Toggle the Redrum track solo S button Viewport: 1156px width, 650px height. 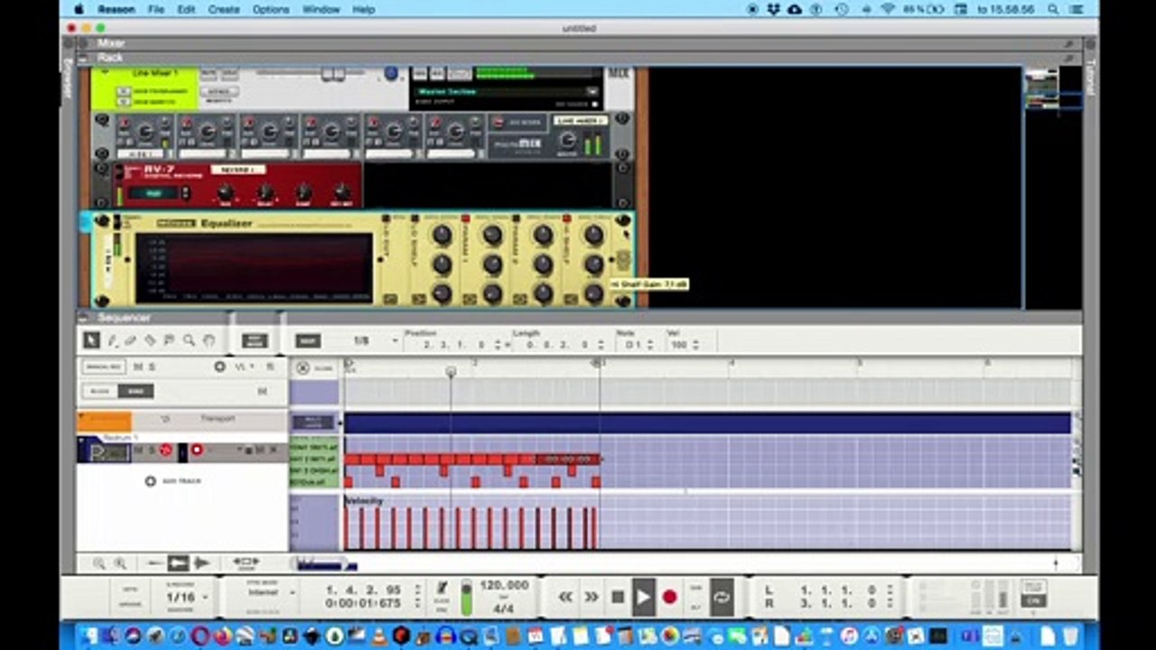(x=151, y=450)
